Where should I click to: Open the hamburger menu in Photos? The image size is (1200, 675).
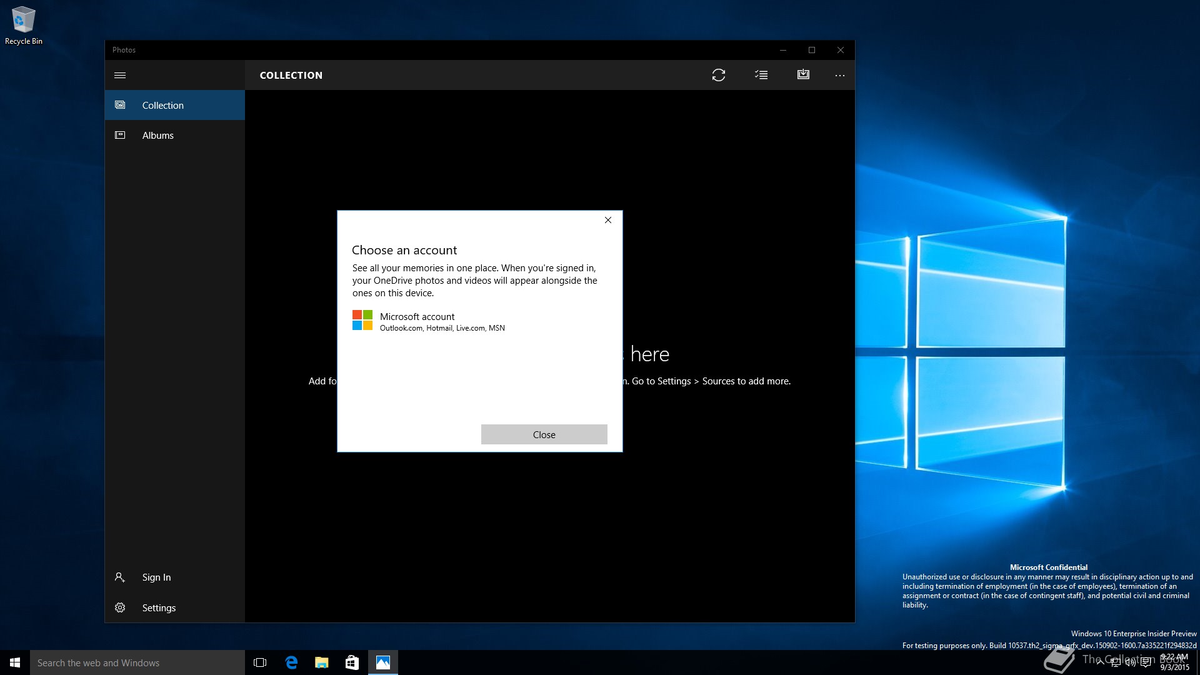pos(120,75)
